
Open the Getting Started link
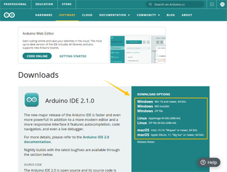[x=73, y=56]
